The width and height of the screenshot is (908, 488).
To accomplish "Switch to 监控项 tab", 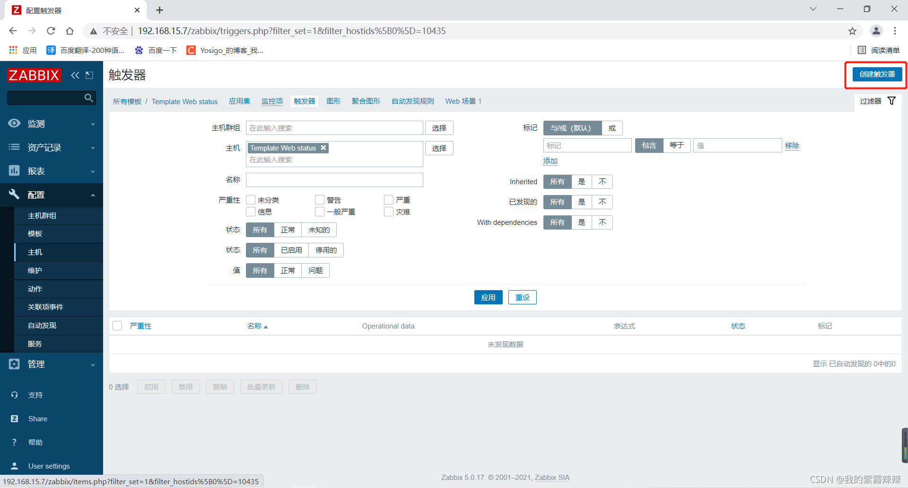I will 272,101.
